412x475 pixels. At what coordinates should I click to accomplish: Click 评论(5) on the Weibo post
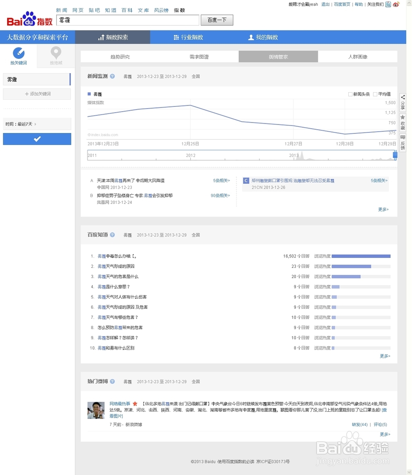point(380,425)
